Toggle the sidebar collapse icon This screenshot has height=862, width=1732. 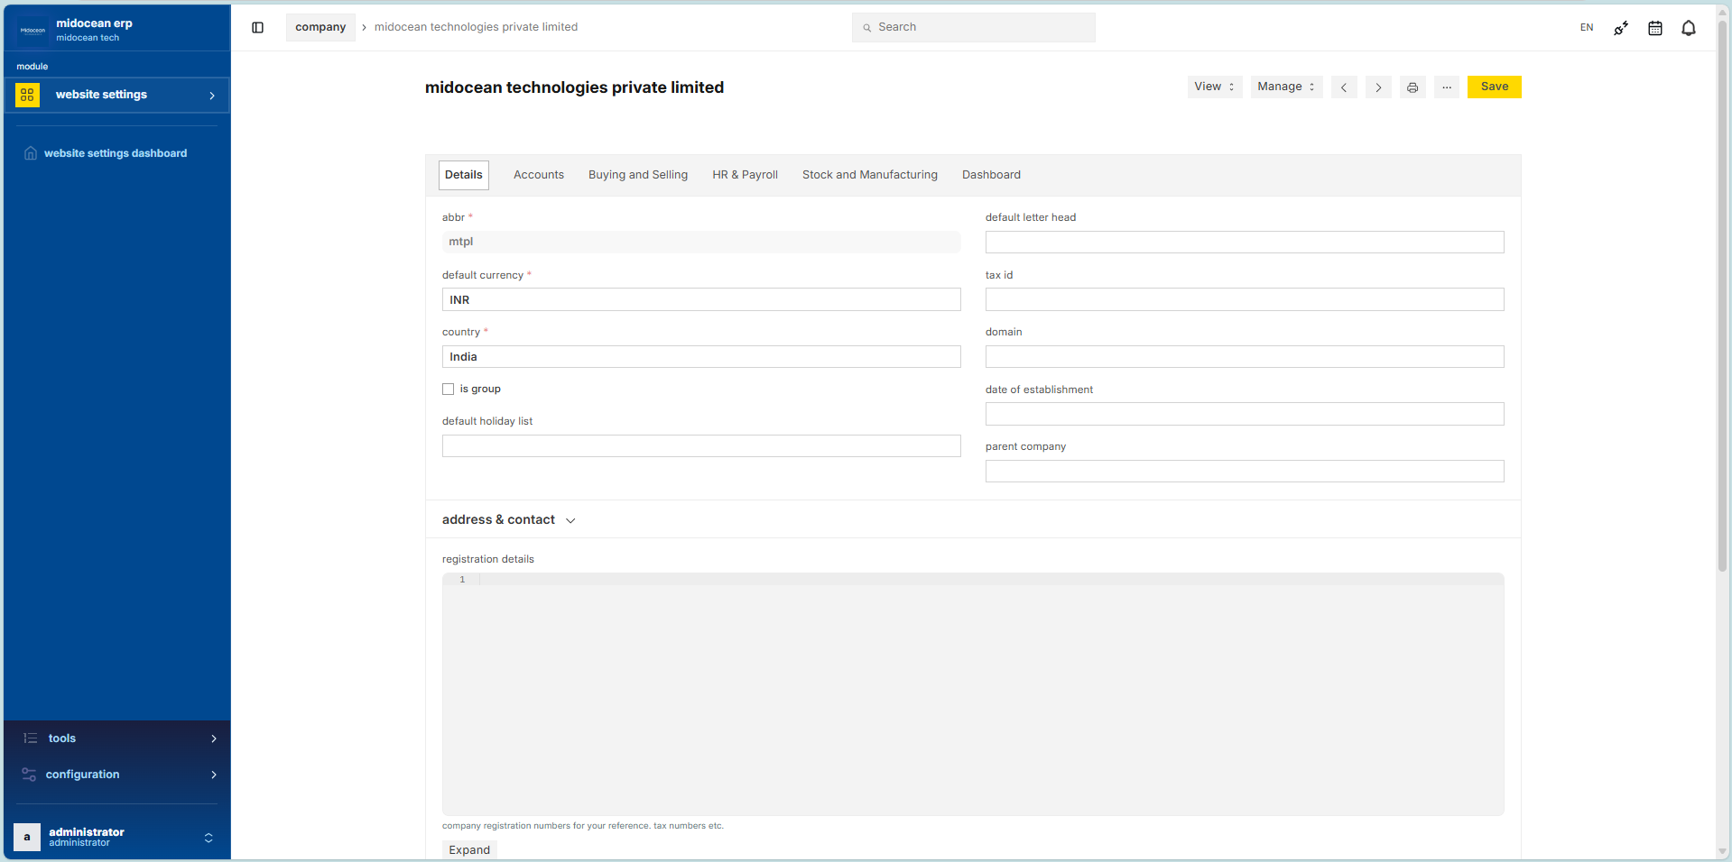click(257, 28)
